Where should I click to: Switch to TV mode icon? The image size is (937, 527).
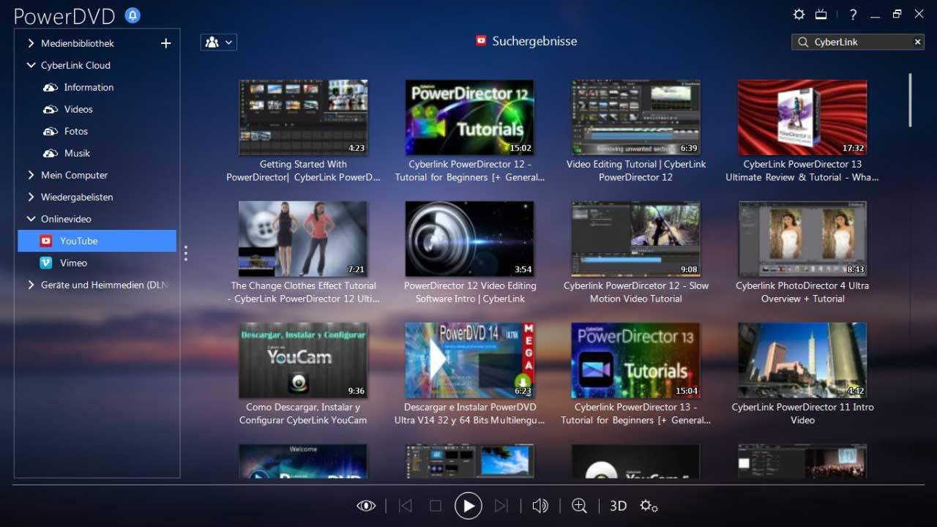821,15
